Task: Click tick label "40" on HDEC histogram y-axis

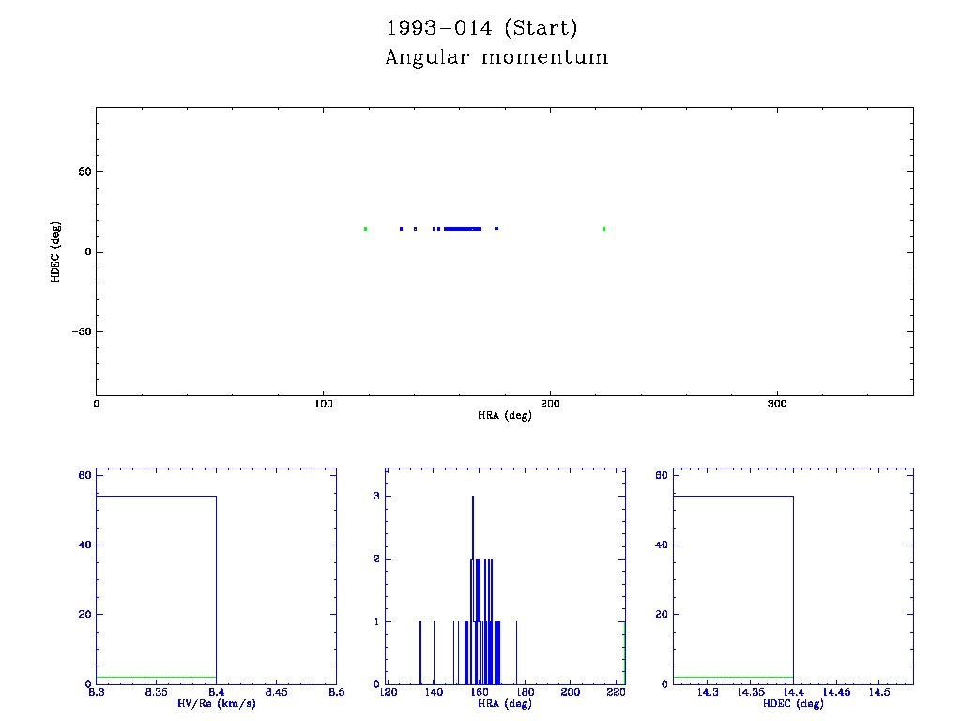Action: (x=662, y=545)
